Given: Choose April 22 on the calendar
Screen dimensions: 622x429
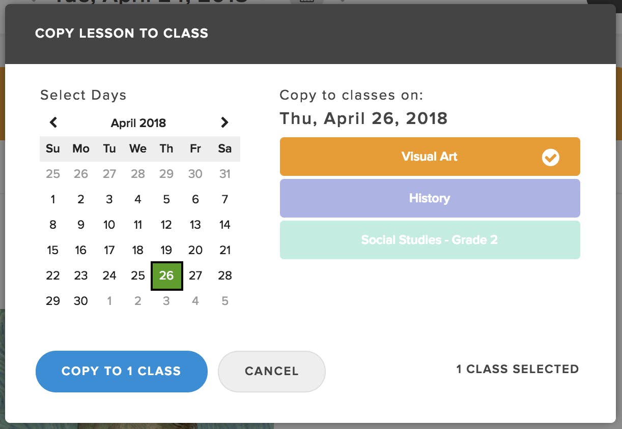Looking at the screenshot, I should pyautogui.click(x=53, y=275).
